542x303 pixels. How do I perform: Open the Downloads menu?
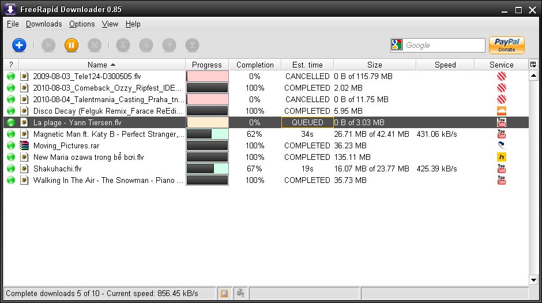click(44, 24)
